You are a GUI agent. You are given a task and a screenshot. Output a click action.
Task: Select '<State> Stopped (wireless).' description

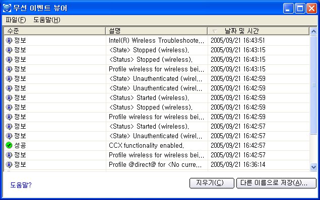pos(149,50)
